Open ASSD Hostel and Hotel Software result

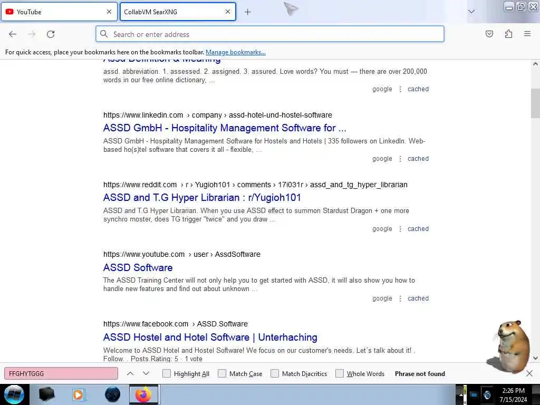210,337
